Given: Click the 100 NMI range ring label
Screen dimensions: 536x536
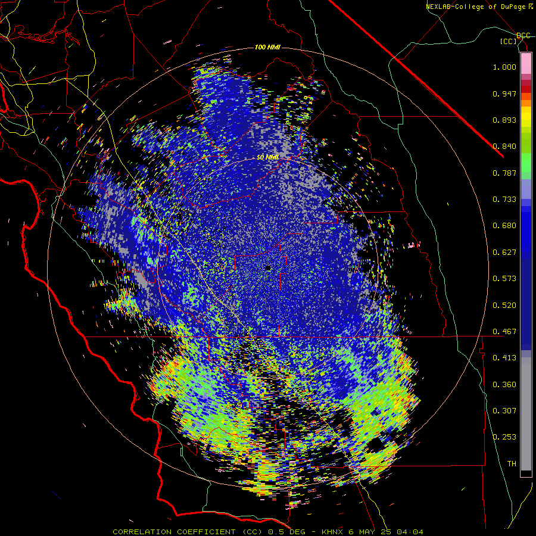Looking at the screenshot, I should (x=267, y=47).
